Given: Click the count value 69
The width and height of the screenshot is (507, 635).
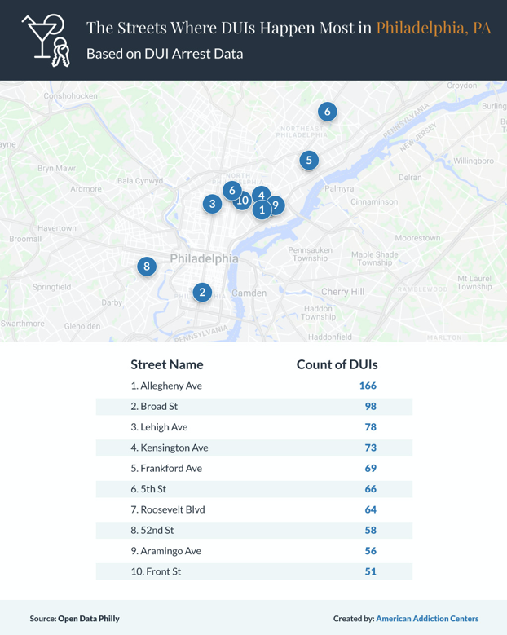Looking at the screenshot, I should coord(371,469).
